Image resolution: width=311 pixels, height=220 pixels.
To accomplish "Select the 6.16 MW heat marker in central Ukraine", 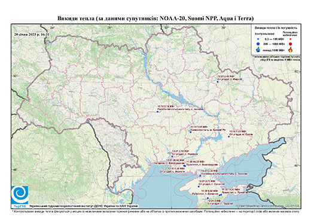I will (157, 112).
